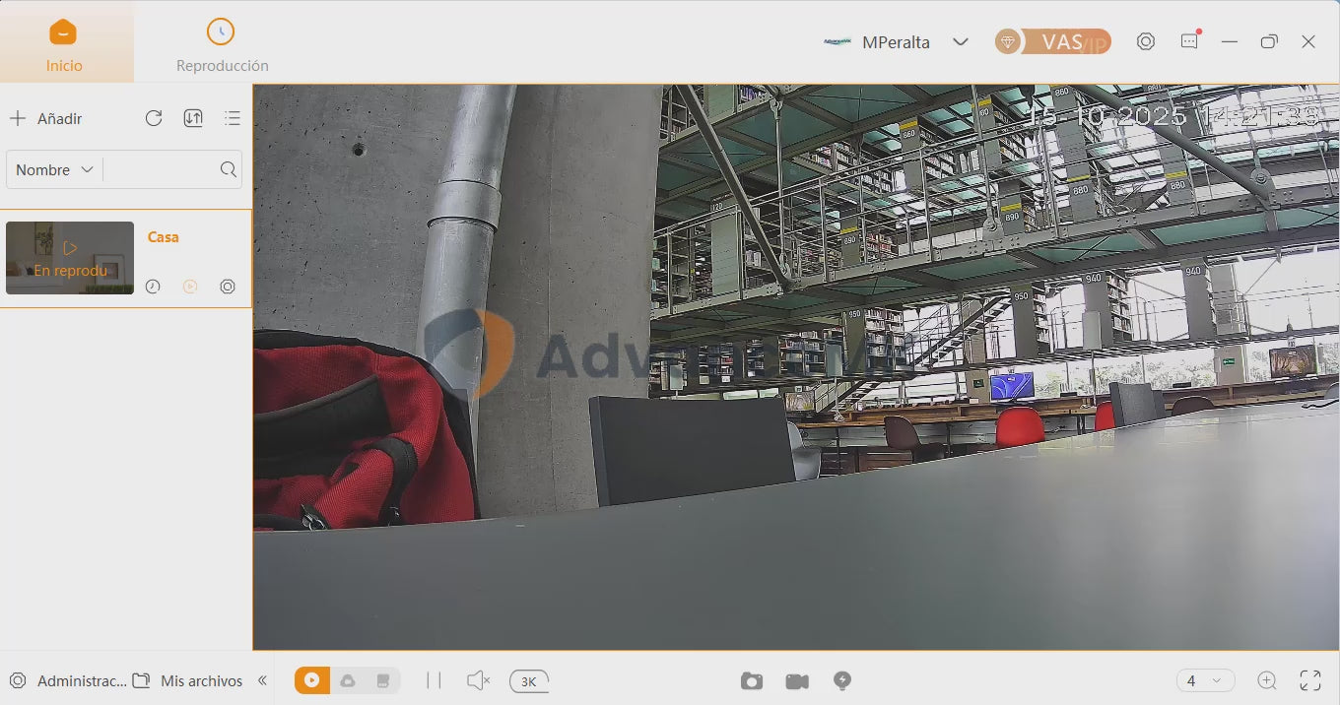
Task: Open Mis archivos
Action: pyautogui.click(x=189, y=680)
